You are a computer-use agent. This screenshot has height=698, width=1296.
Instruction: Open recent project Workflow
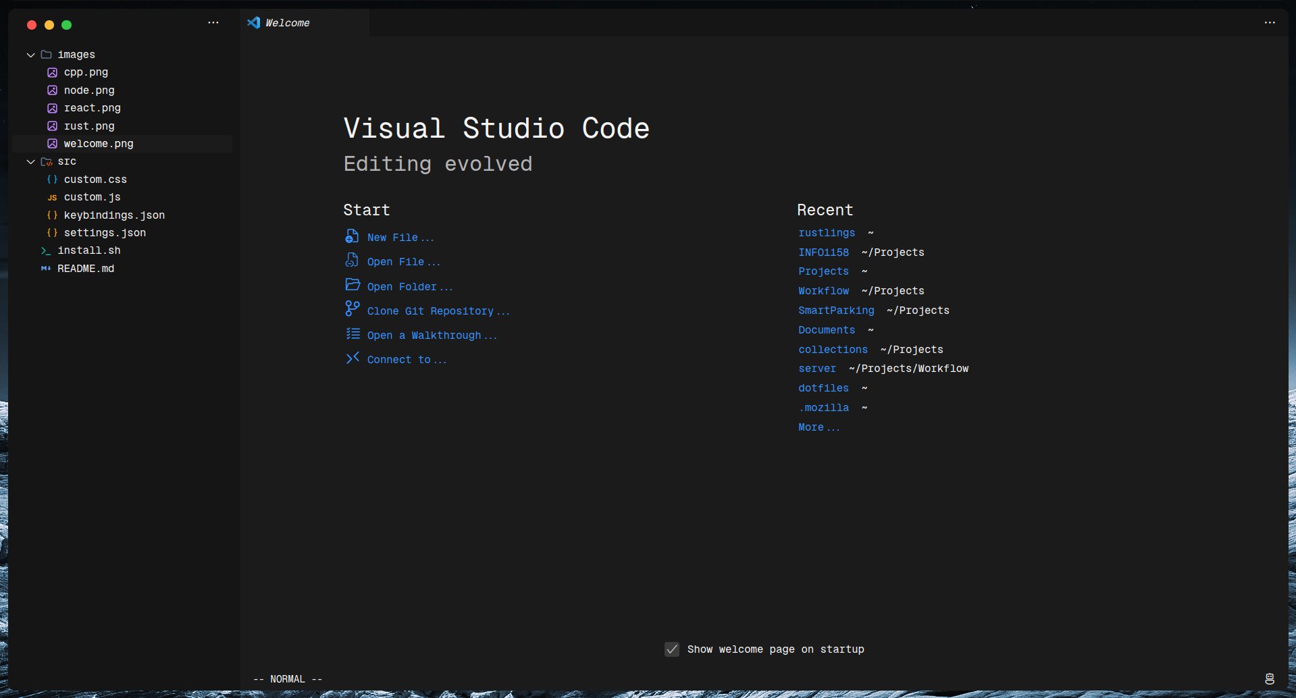pyautogui.click(x=823, y=291)
